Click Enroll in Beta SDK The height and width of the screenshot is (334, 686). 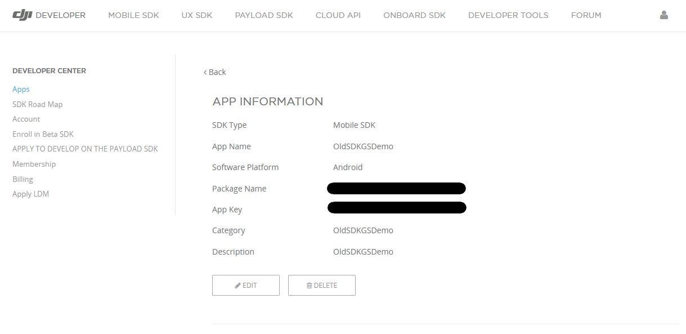[43, 134]
